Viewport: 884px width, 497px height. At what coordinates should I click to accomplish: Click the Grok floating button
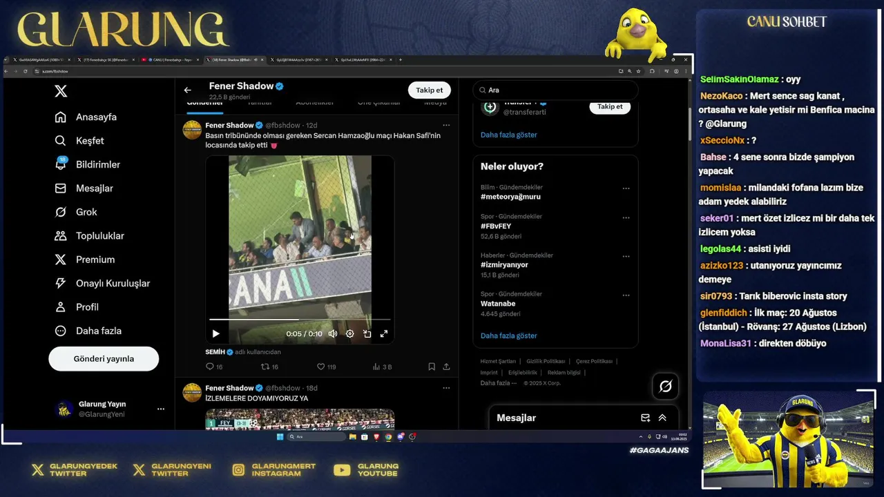coord(665,387)
